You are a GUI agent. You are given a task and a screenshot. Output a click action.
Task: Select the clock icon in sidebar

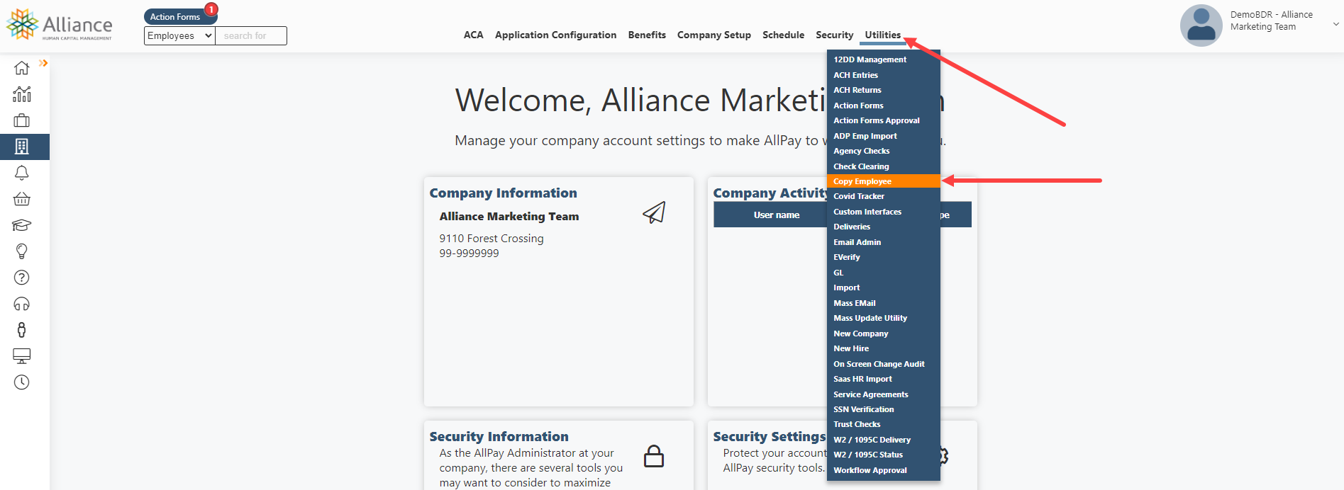[x=22, y=382]
